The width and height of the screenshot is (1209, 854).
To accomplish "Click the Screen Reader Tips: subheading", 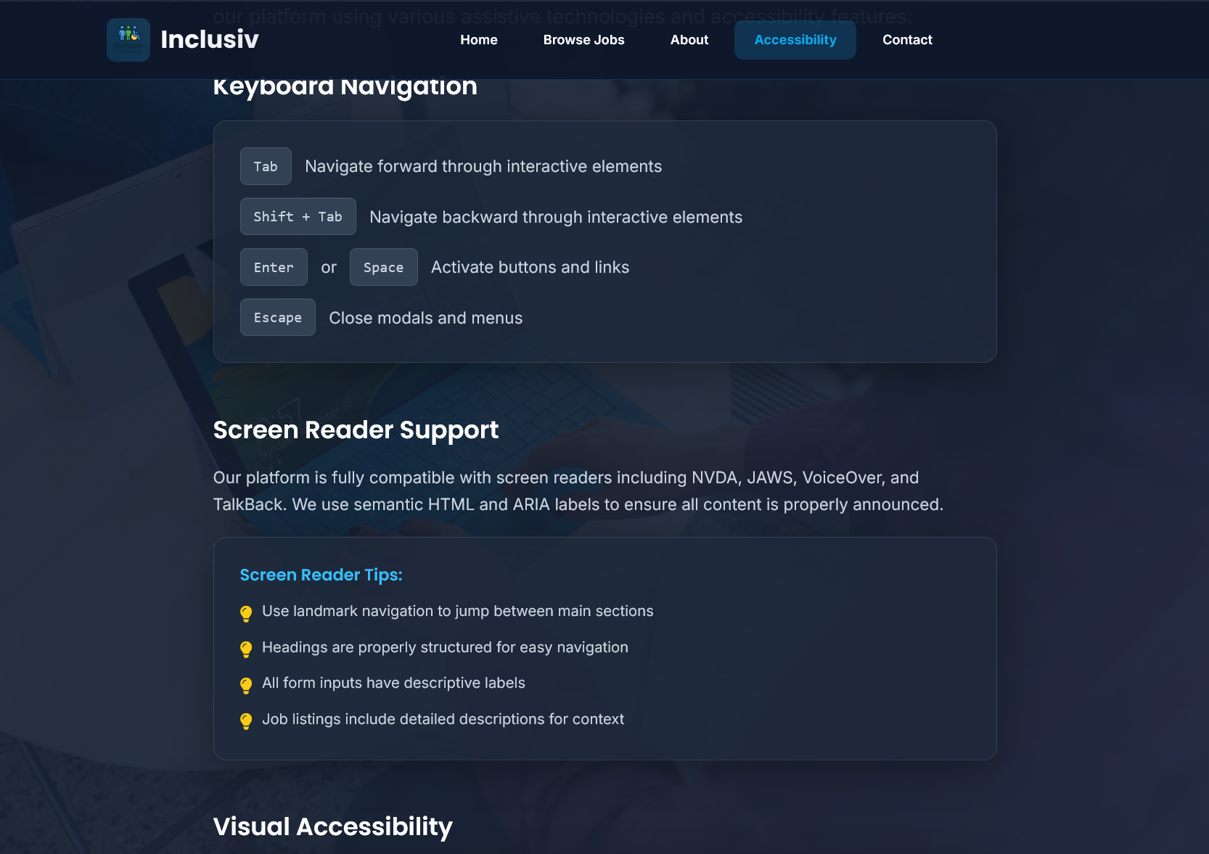I will (321, 575).
